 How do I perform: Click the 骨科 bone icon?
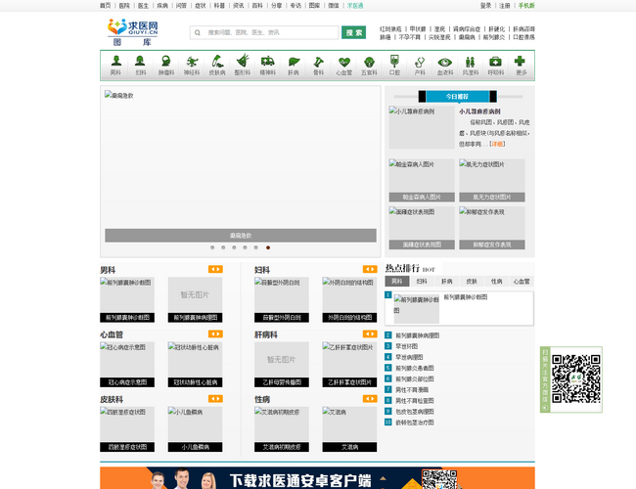point(318,65)
